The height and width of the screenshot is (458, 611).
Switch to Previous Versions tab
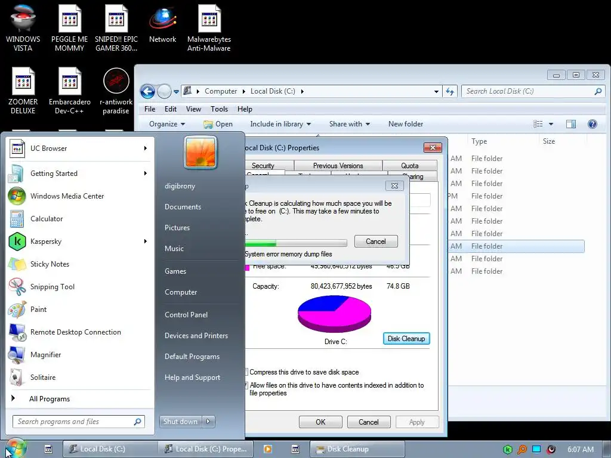tap(338, 166)
